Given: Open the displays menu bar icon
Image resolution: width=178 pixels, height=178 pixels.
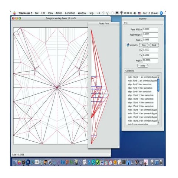Looking at the screenshot, I should click(117, 13).
